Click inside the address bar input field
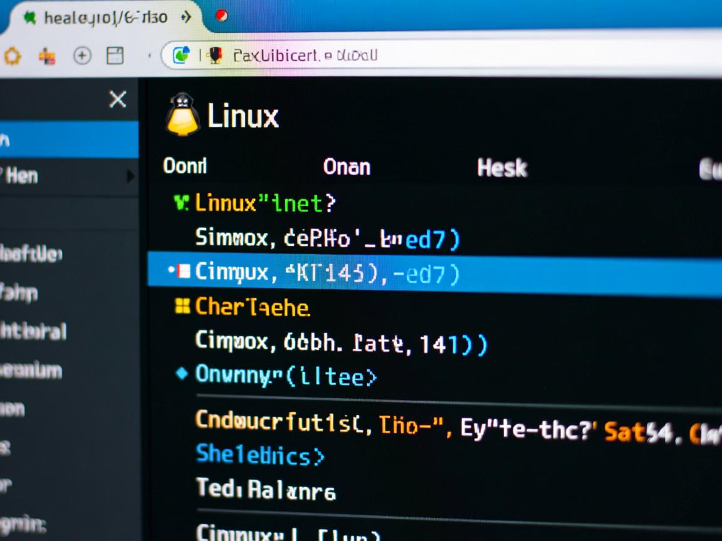The image size is (722, 541). tap(376, 55)
